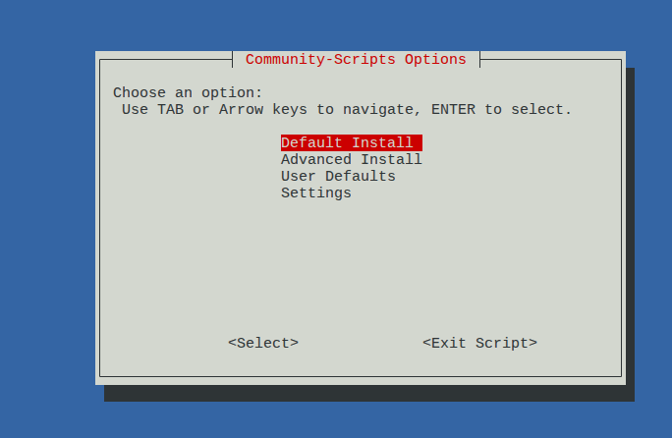The image size is (672, 438).
Task: Choose Advanced Install from the list
Action: coord(351,160)
